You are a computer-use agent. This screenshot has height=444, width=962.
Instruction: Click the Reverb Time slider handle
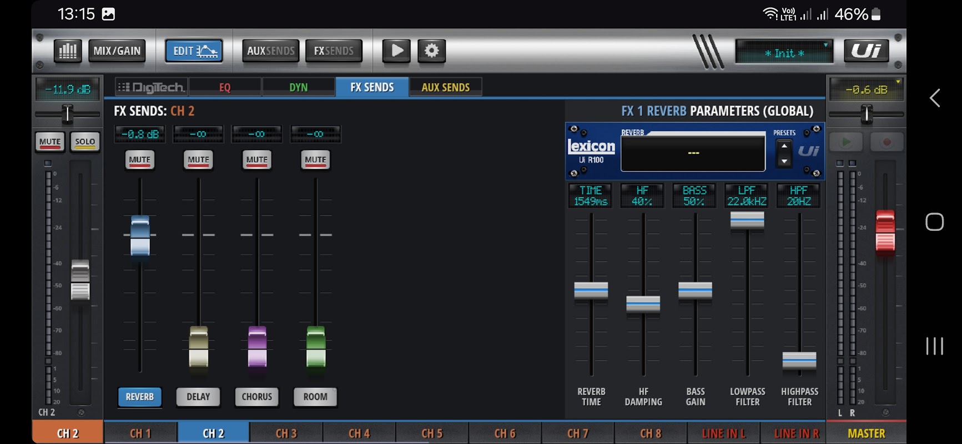591,290
